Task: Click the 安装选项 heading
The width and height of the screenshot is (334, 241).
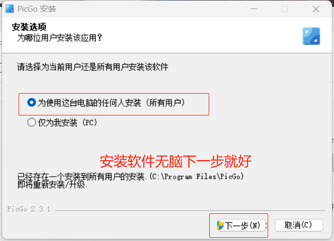Action: click(29, 27)
